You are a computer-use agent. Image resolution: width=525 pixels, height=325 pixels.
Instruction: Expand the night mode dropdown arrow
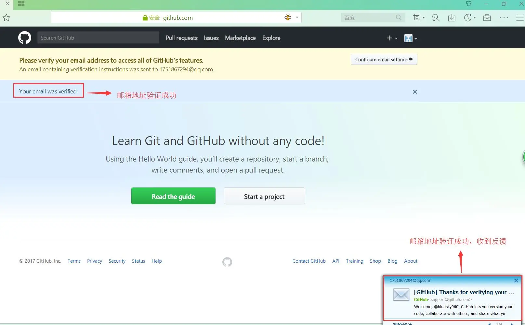click(475, 18)
